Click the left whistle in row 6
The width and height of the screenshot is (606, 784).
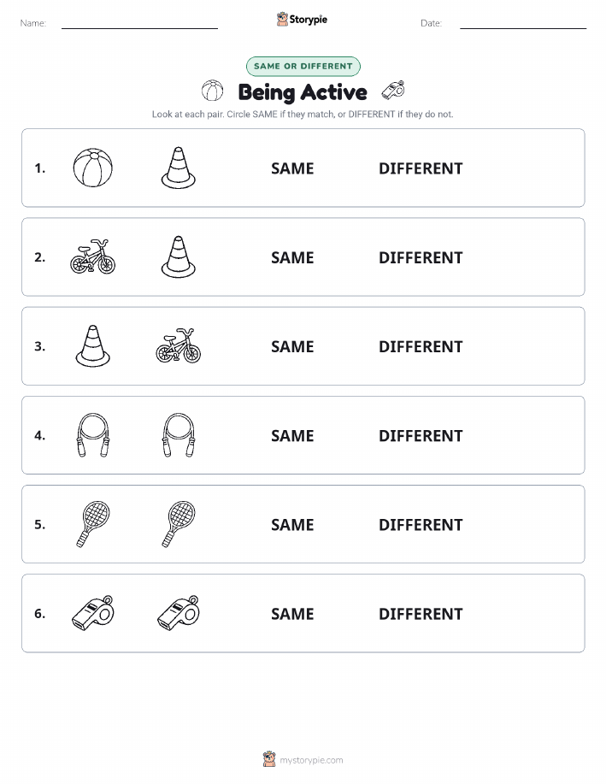[x=93, y=613]
